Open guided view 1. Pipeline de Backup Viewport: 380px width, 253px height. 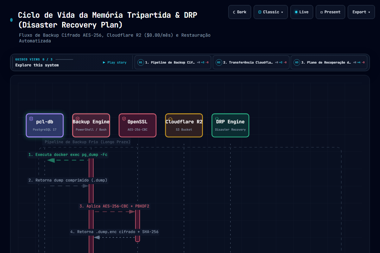point(173,62)
